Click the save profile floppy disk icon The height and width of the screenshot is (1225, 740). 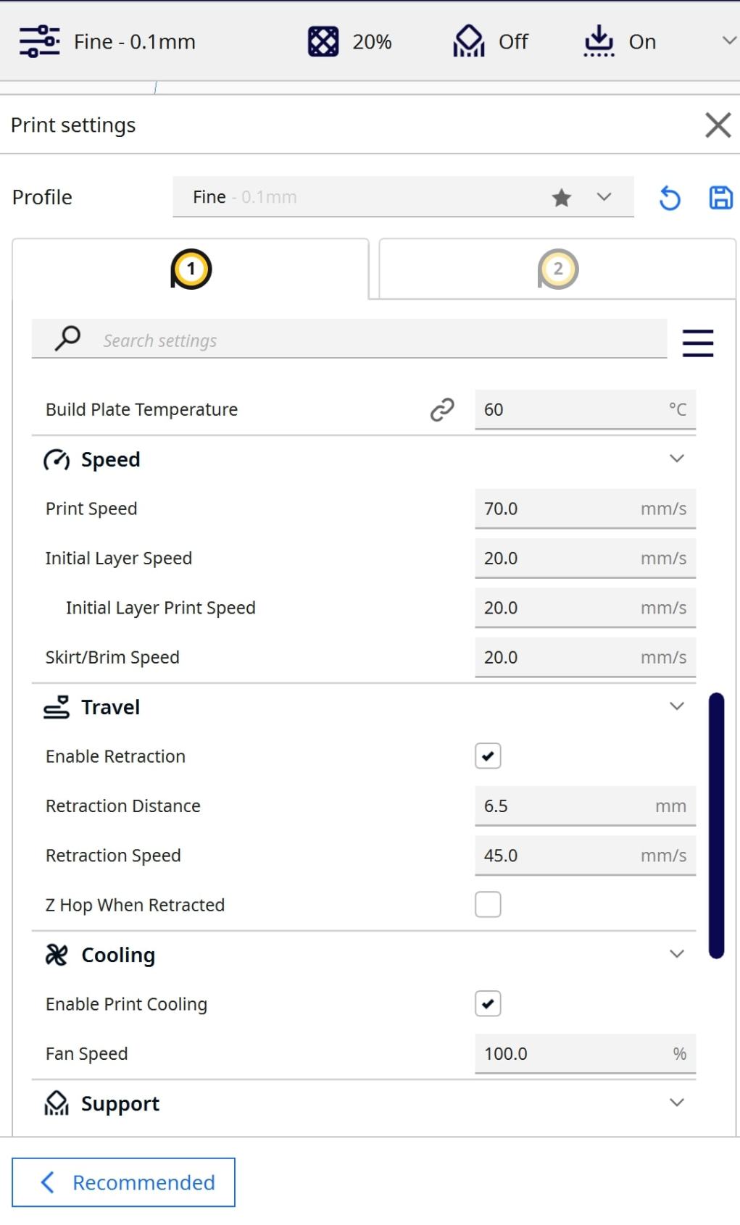(x=720, y=198)
